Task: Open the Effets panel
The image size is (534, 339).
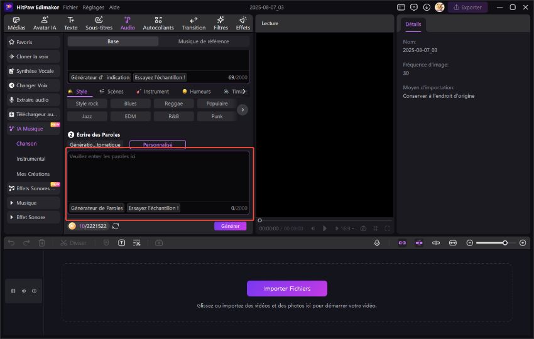Action: pyautogui.click(x=243, y=23)
